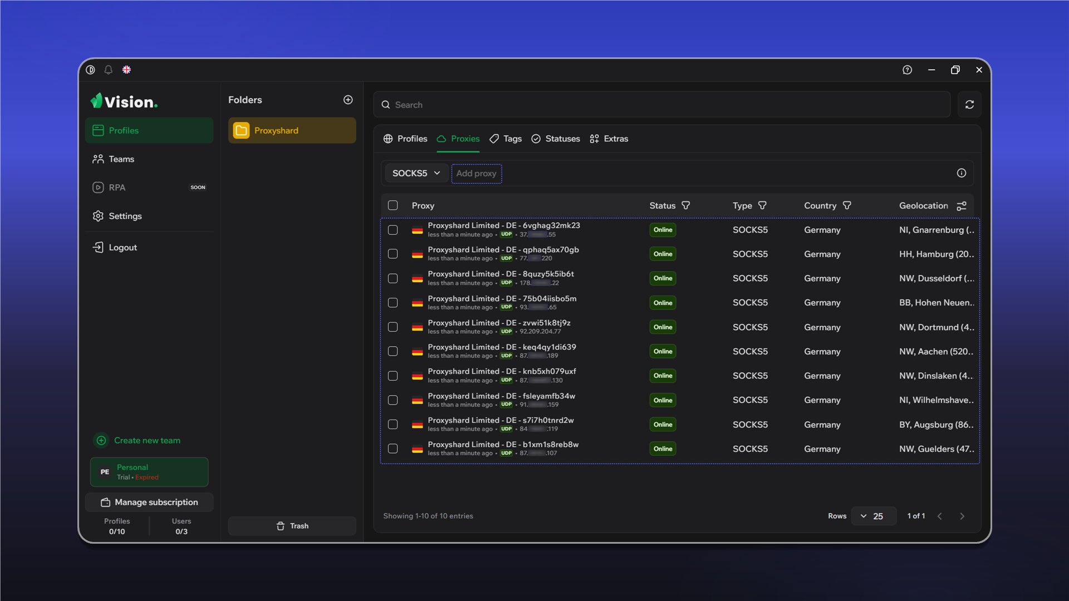Screen dimensions: 1069x601
Task: Select checkbox for proxy b1xm1s8reb8w
Action: [393, 449]
